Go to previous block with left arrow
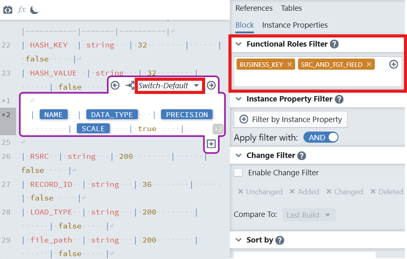Image resolution: width=407 pixels, height=259 pixels. click(115, 85)
